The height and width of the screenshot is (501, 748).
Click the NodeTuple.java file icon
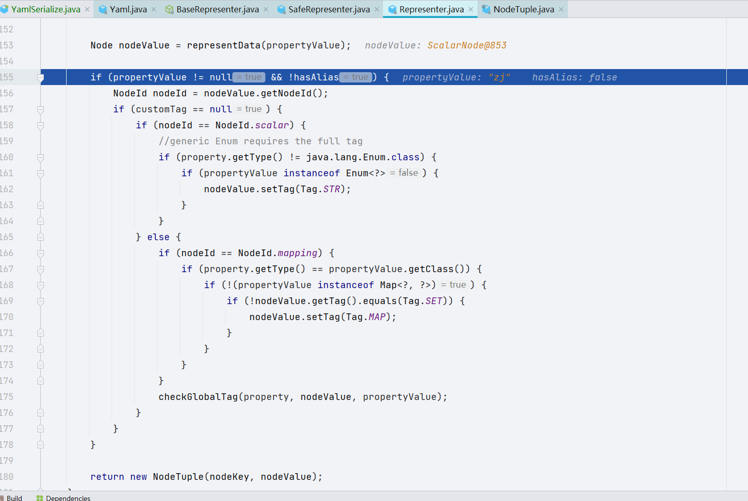(486, 9)
